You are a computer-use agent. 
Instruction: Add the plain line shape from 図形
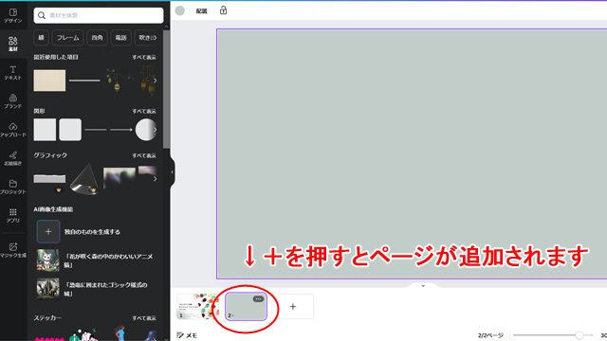tap(95, 130)
